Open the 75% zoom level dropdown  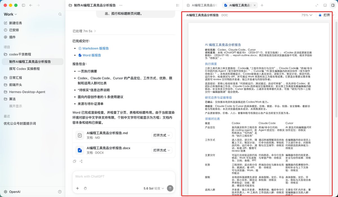307,15
